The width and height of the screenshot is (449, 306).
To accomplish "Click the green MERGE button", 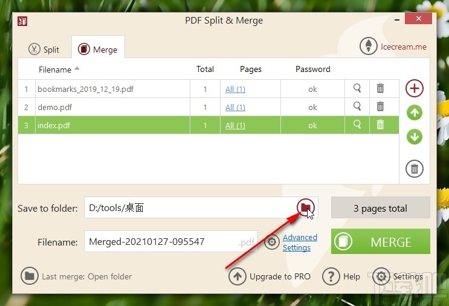I will tap(381, 241).
